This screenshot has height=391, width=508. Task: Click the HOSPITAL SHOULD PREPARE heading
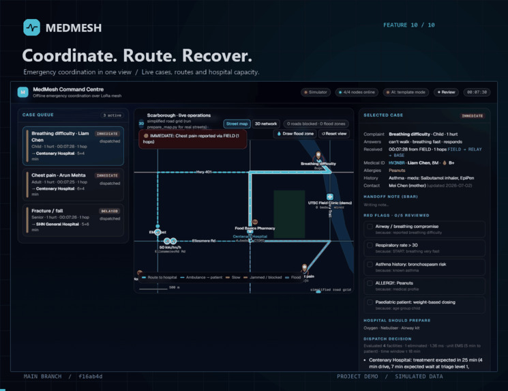click(x=397, y=320)
